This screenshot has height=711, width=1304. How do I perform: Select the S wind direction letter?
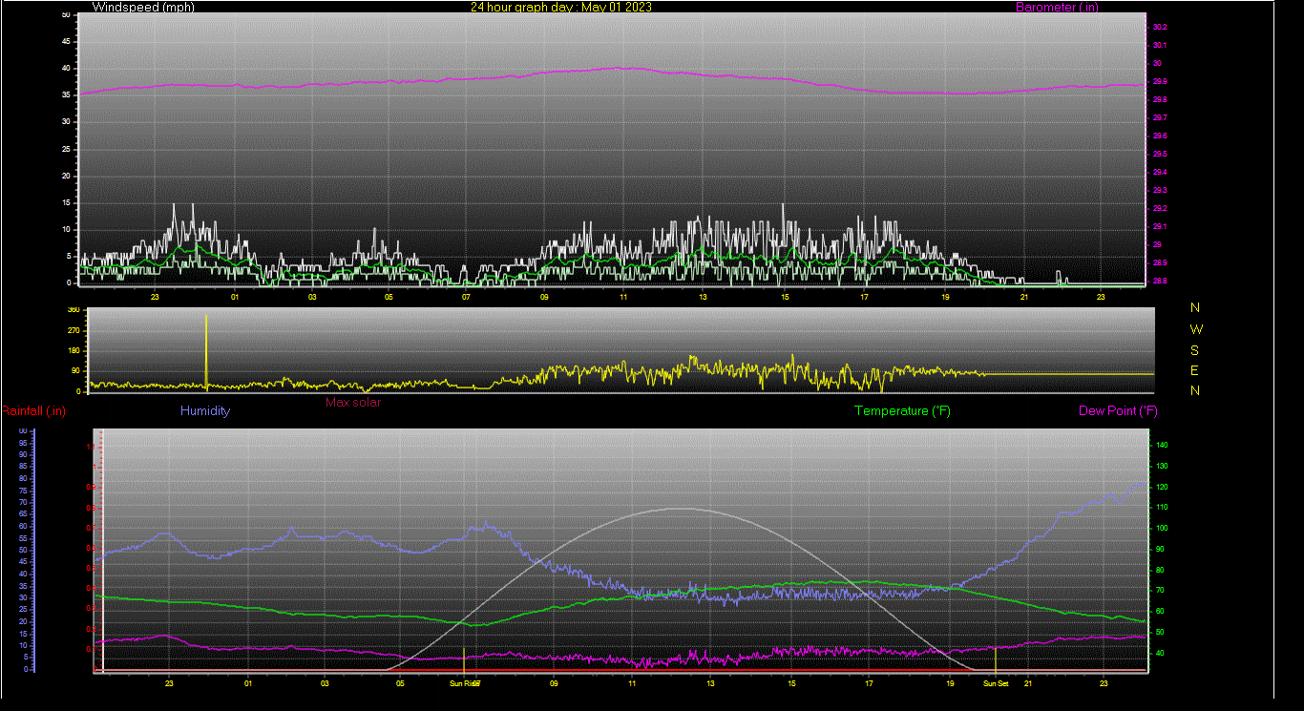tap(1195, 350)
